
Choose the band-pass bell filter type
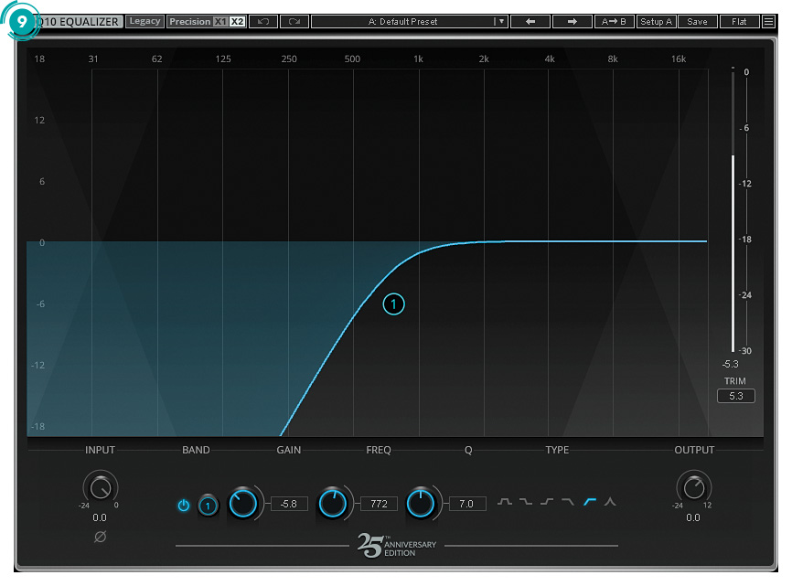tap(505, 501)
